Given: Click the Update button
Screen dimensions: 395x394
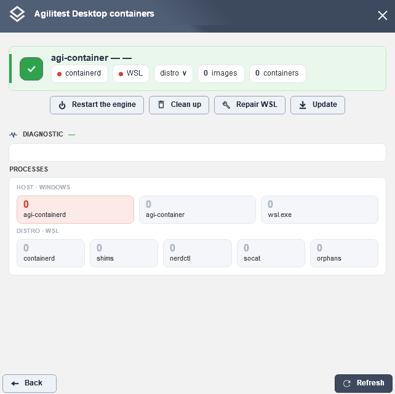Looking at the screenshot, I should (x=317, y=105).
